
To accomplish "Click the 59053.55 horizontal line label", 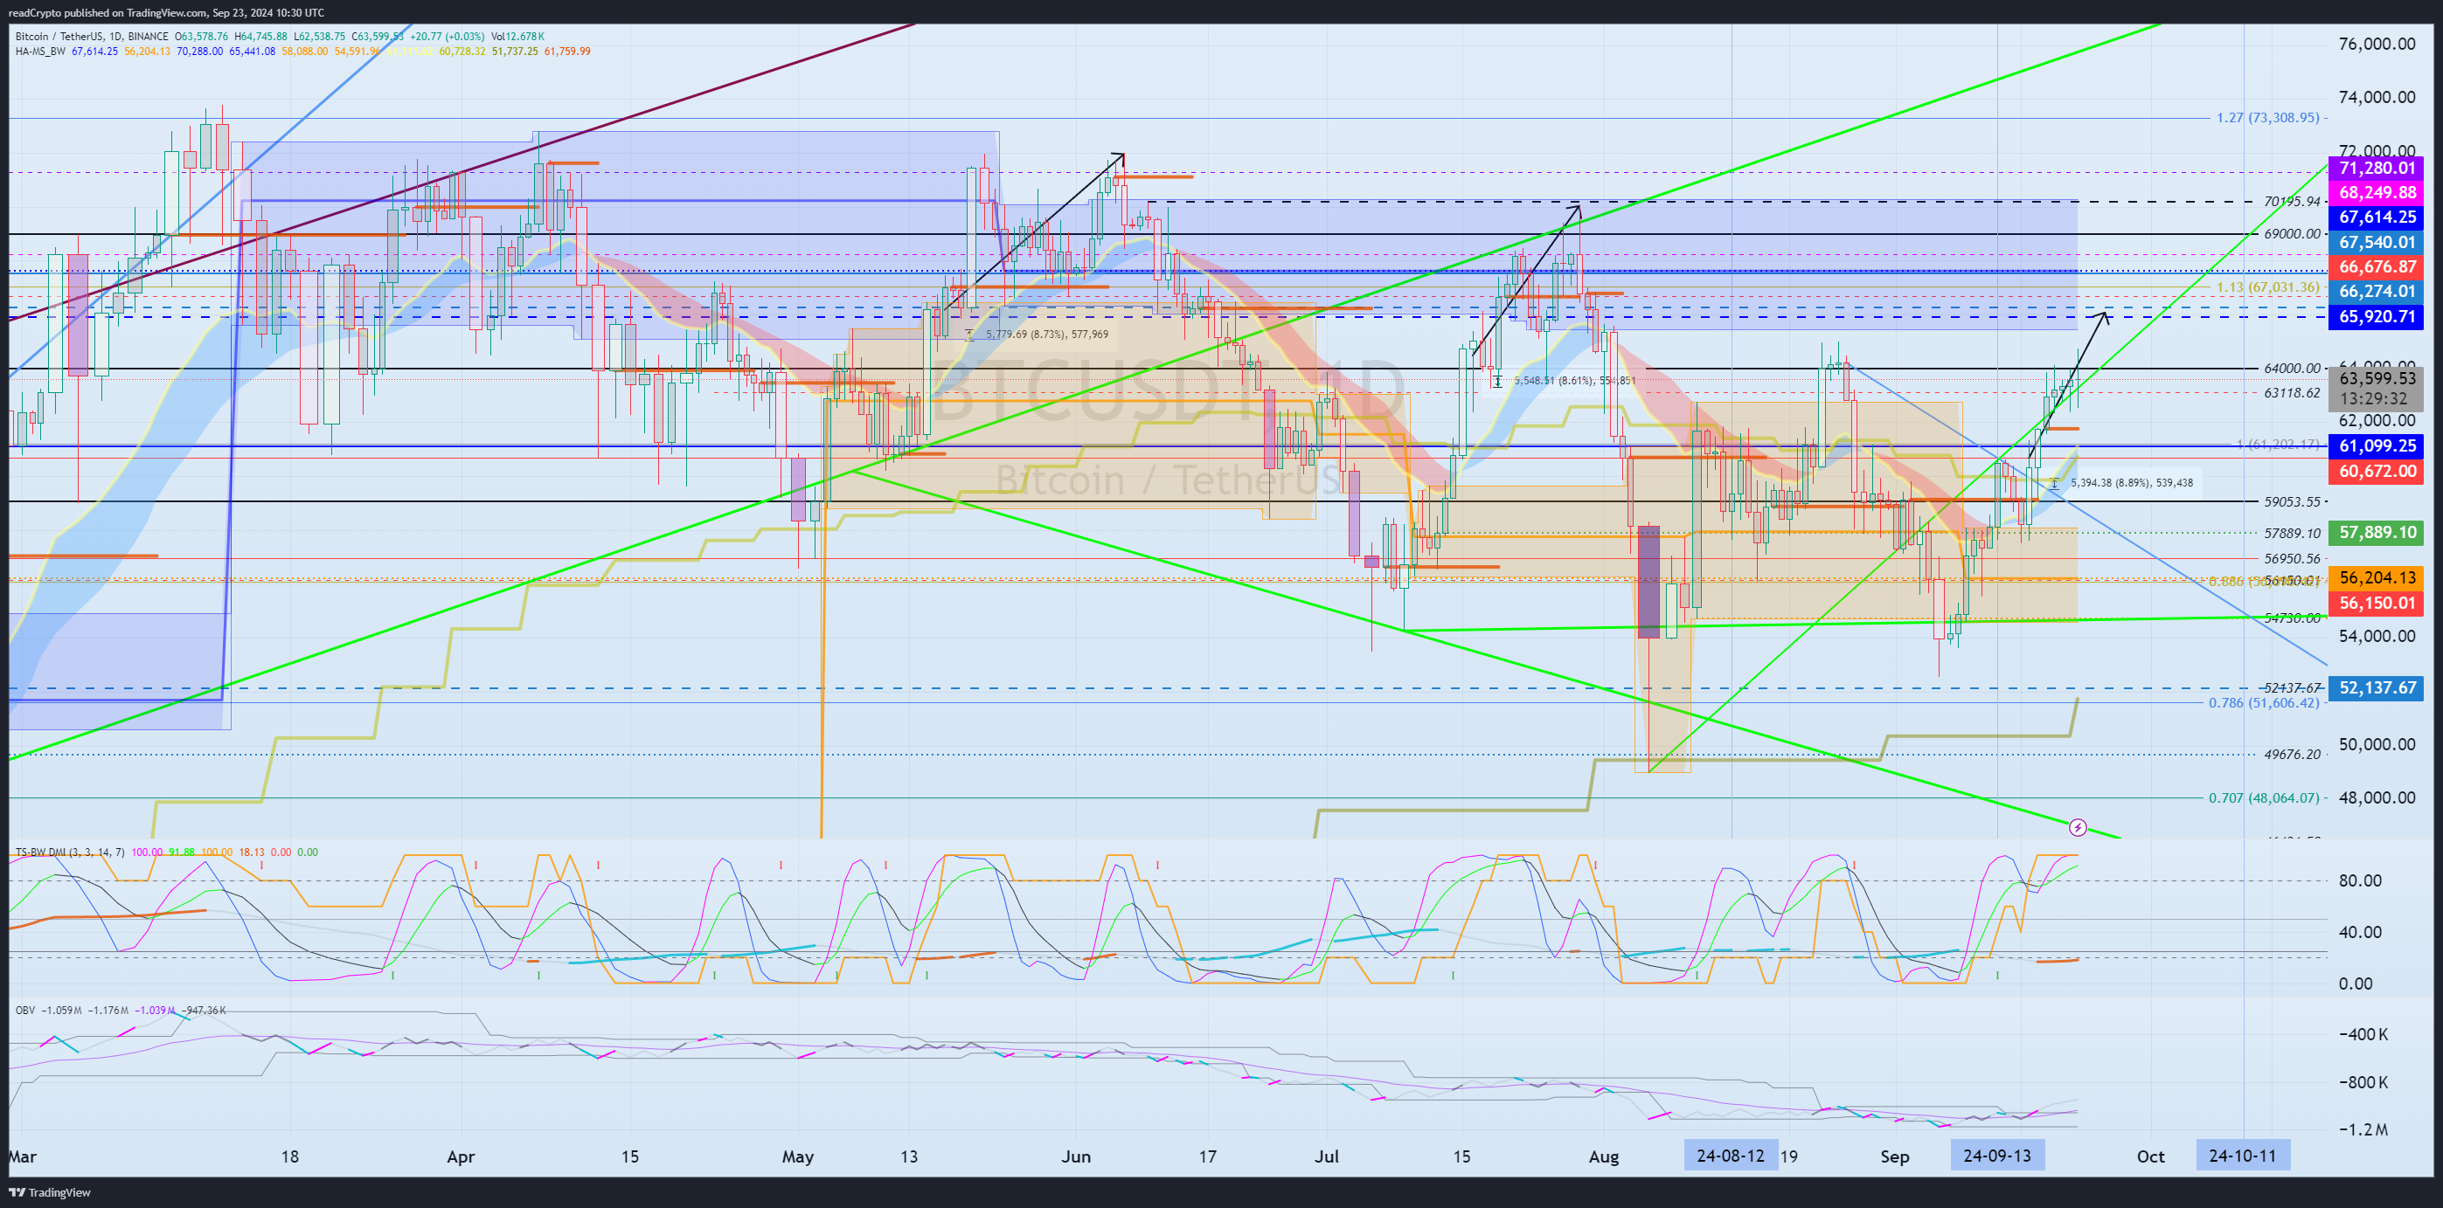I will (x=2292, y=502).
